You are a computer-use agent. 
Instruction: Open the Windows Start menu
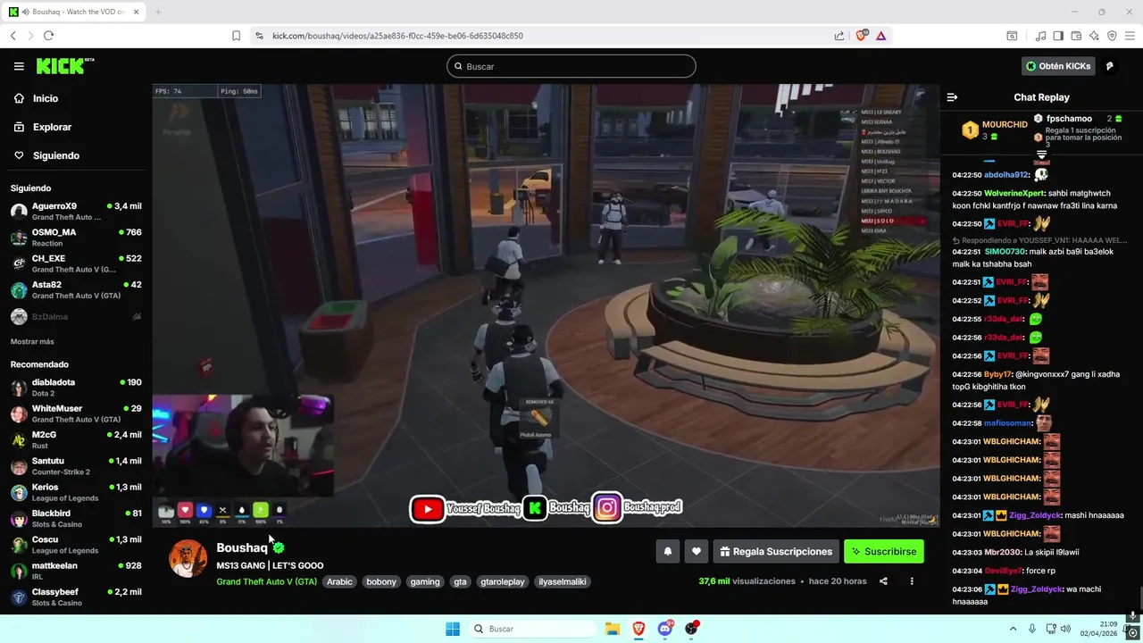pyautogui.click(x=453, y=629)
